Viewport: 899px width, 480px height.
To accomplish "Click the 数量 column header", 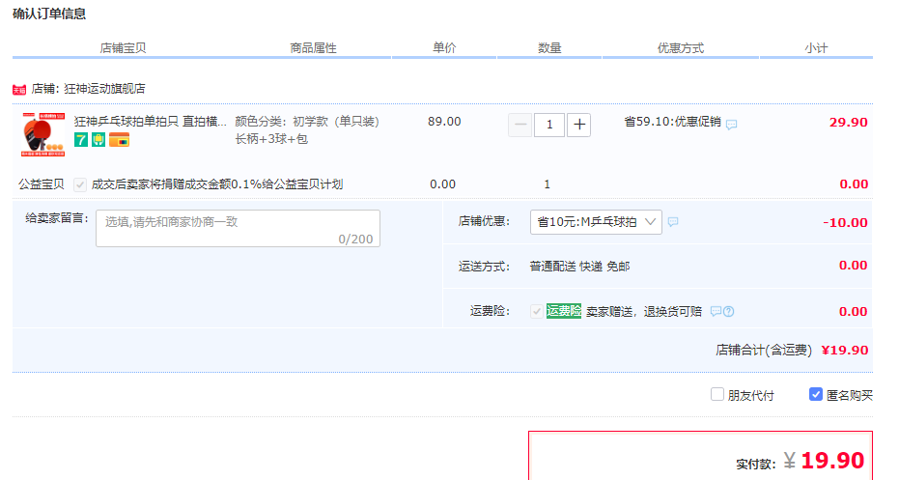I will (549, 48).
